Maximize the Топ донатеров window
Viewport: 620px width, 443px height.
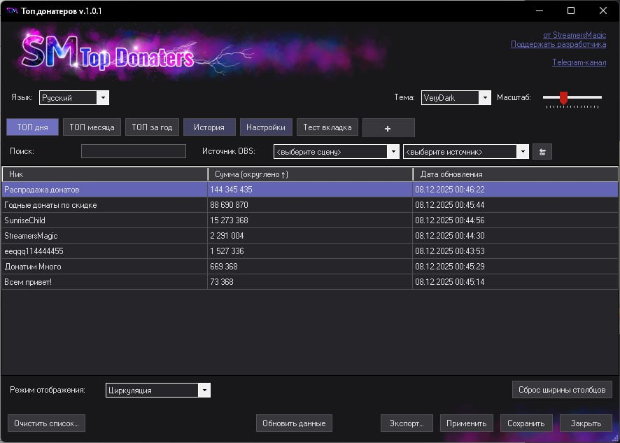click(x=571, y=11)
